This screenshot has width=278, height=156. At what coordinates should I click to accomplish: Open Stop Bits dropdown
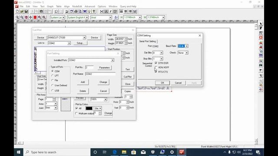pyautogui.click(x=161, y=59)
